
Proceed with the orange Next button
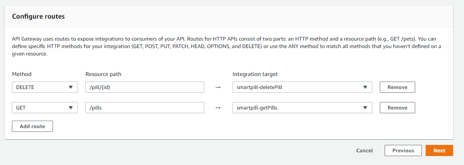tap(439, 150)
